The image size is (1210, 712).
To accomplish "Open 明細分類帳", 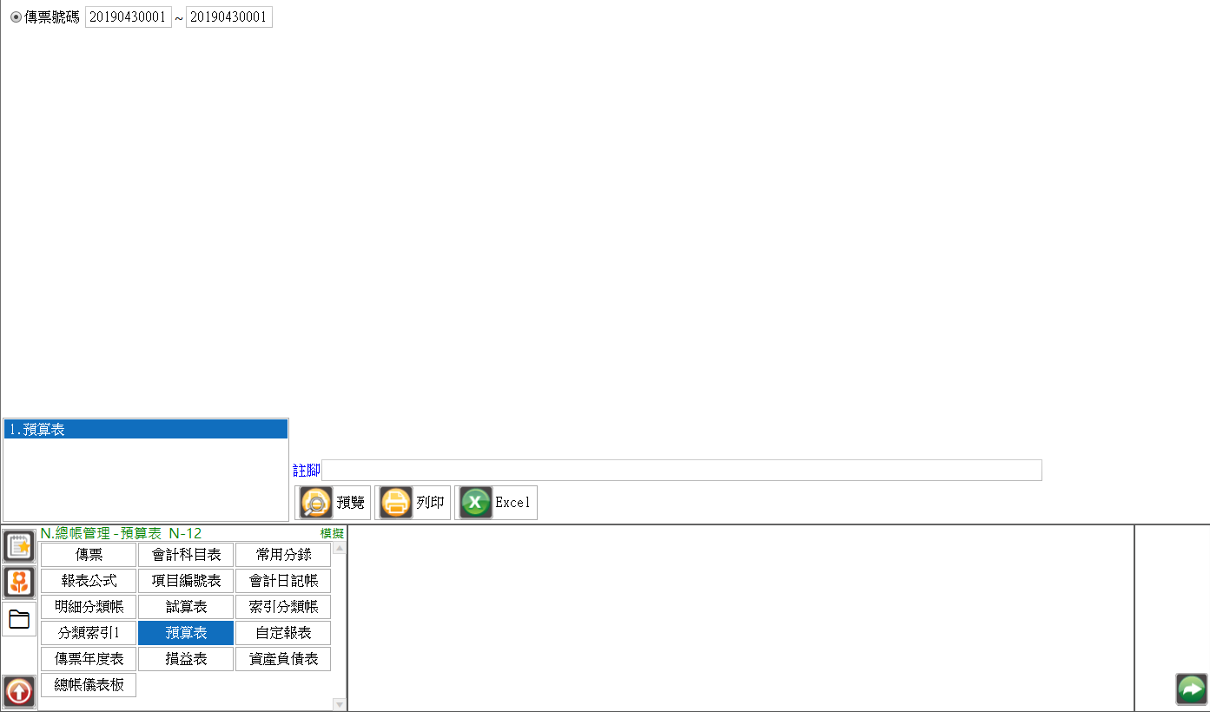I will tap(89, 607).
